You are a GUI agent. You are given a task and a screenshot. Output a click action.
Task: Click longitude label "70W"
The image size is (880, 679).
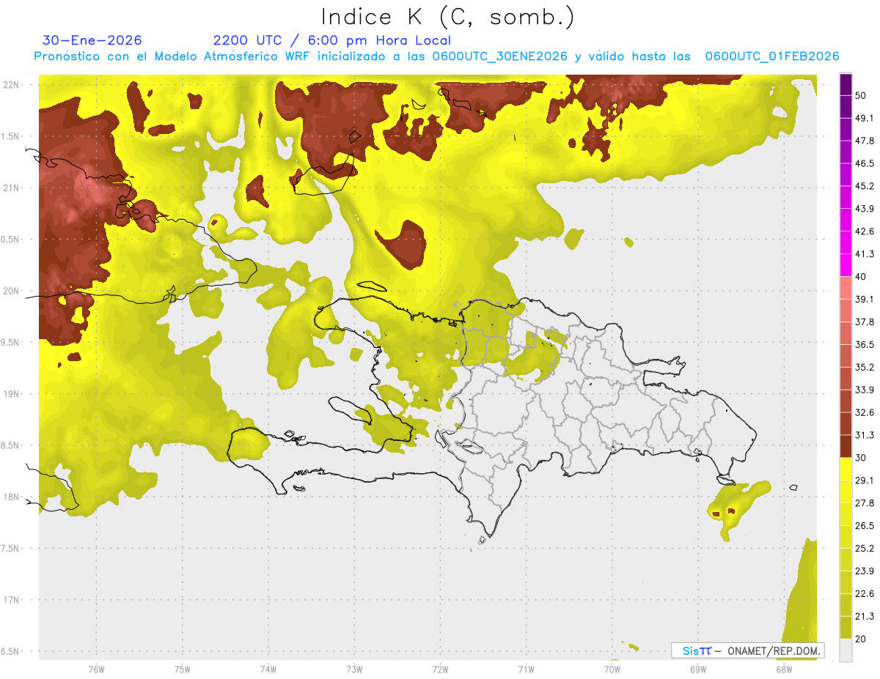[x=612, y=669]
